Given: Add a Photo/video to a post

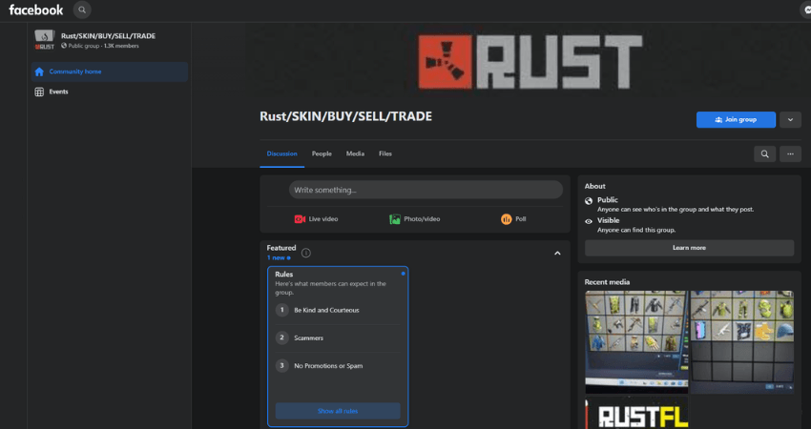Looking at the screenshot, I should click(415, 219).
